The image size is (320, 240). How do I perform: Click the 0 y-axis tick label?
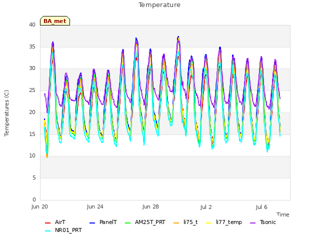coord(34,199)
